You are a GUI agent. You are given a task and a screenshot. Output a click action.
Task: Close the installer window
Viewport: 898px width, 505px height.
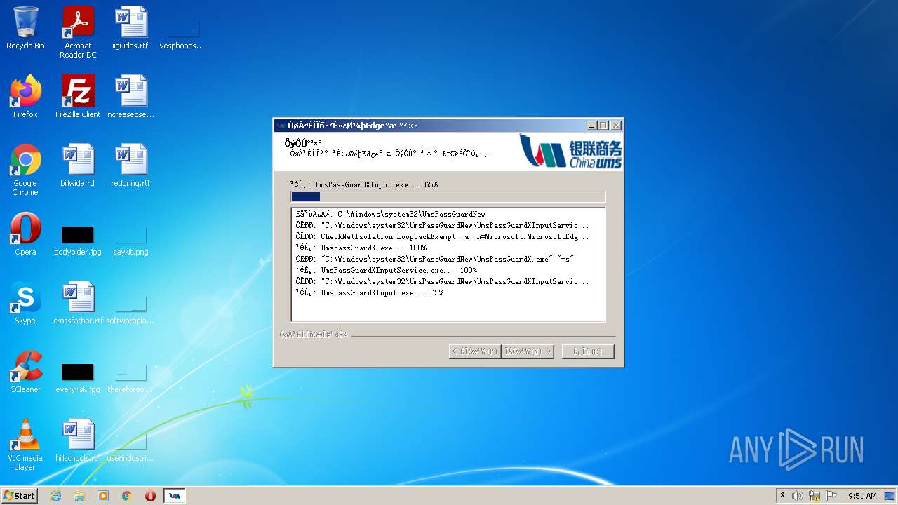[615, 126]
